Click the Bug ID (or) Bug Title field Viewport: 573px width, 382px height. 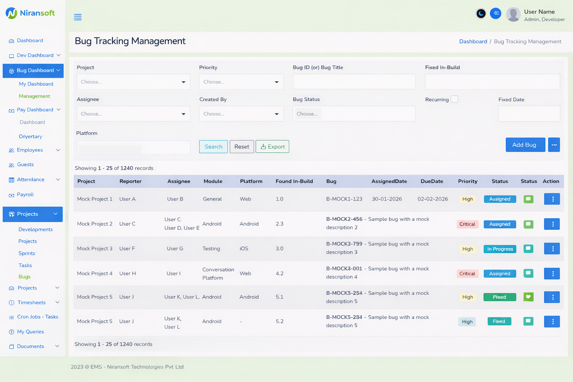354,81
